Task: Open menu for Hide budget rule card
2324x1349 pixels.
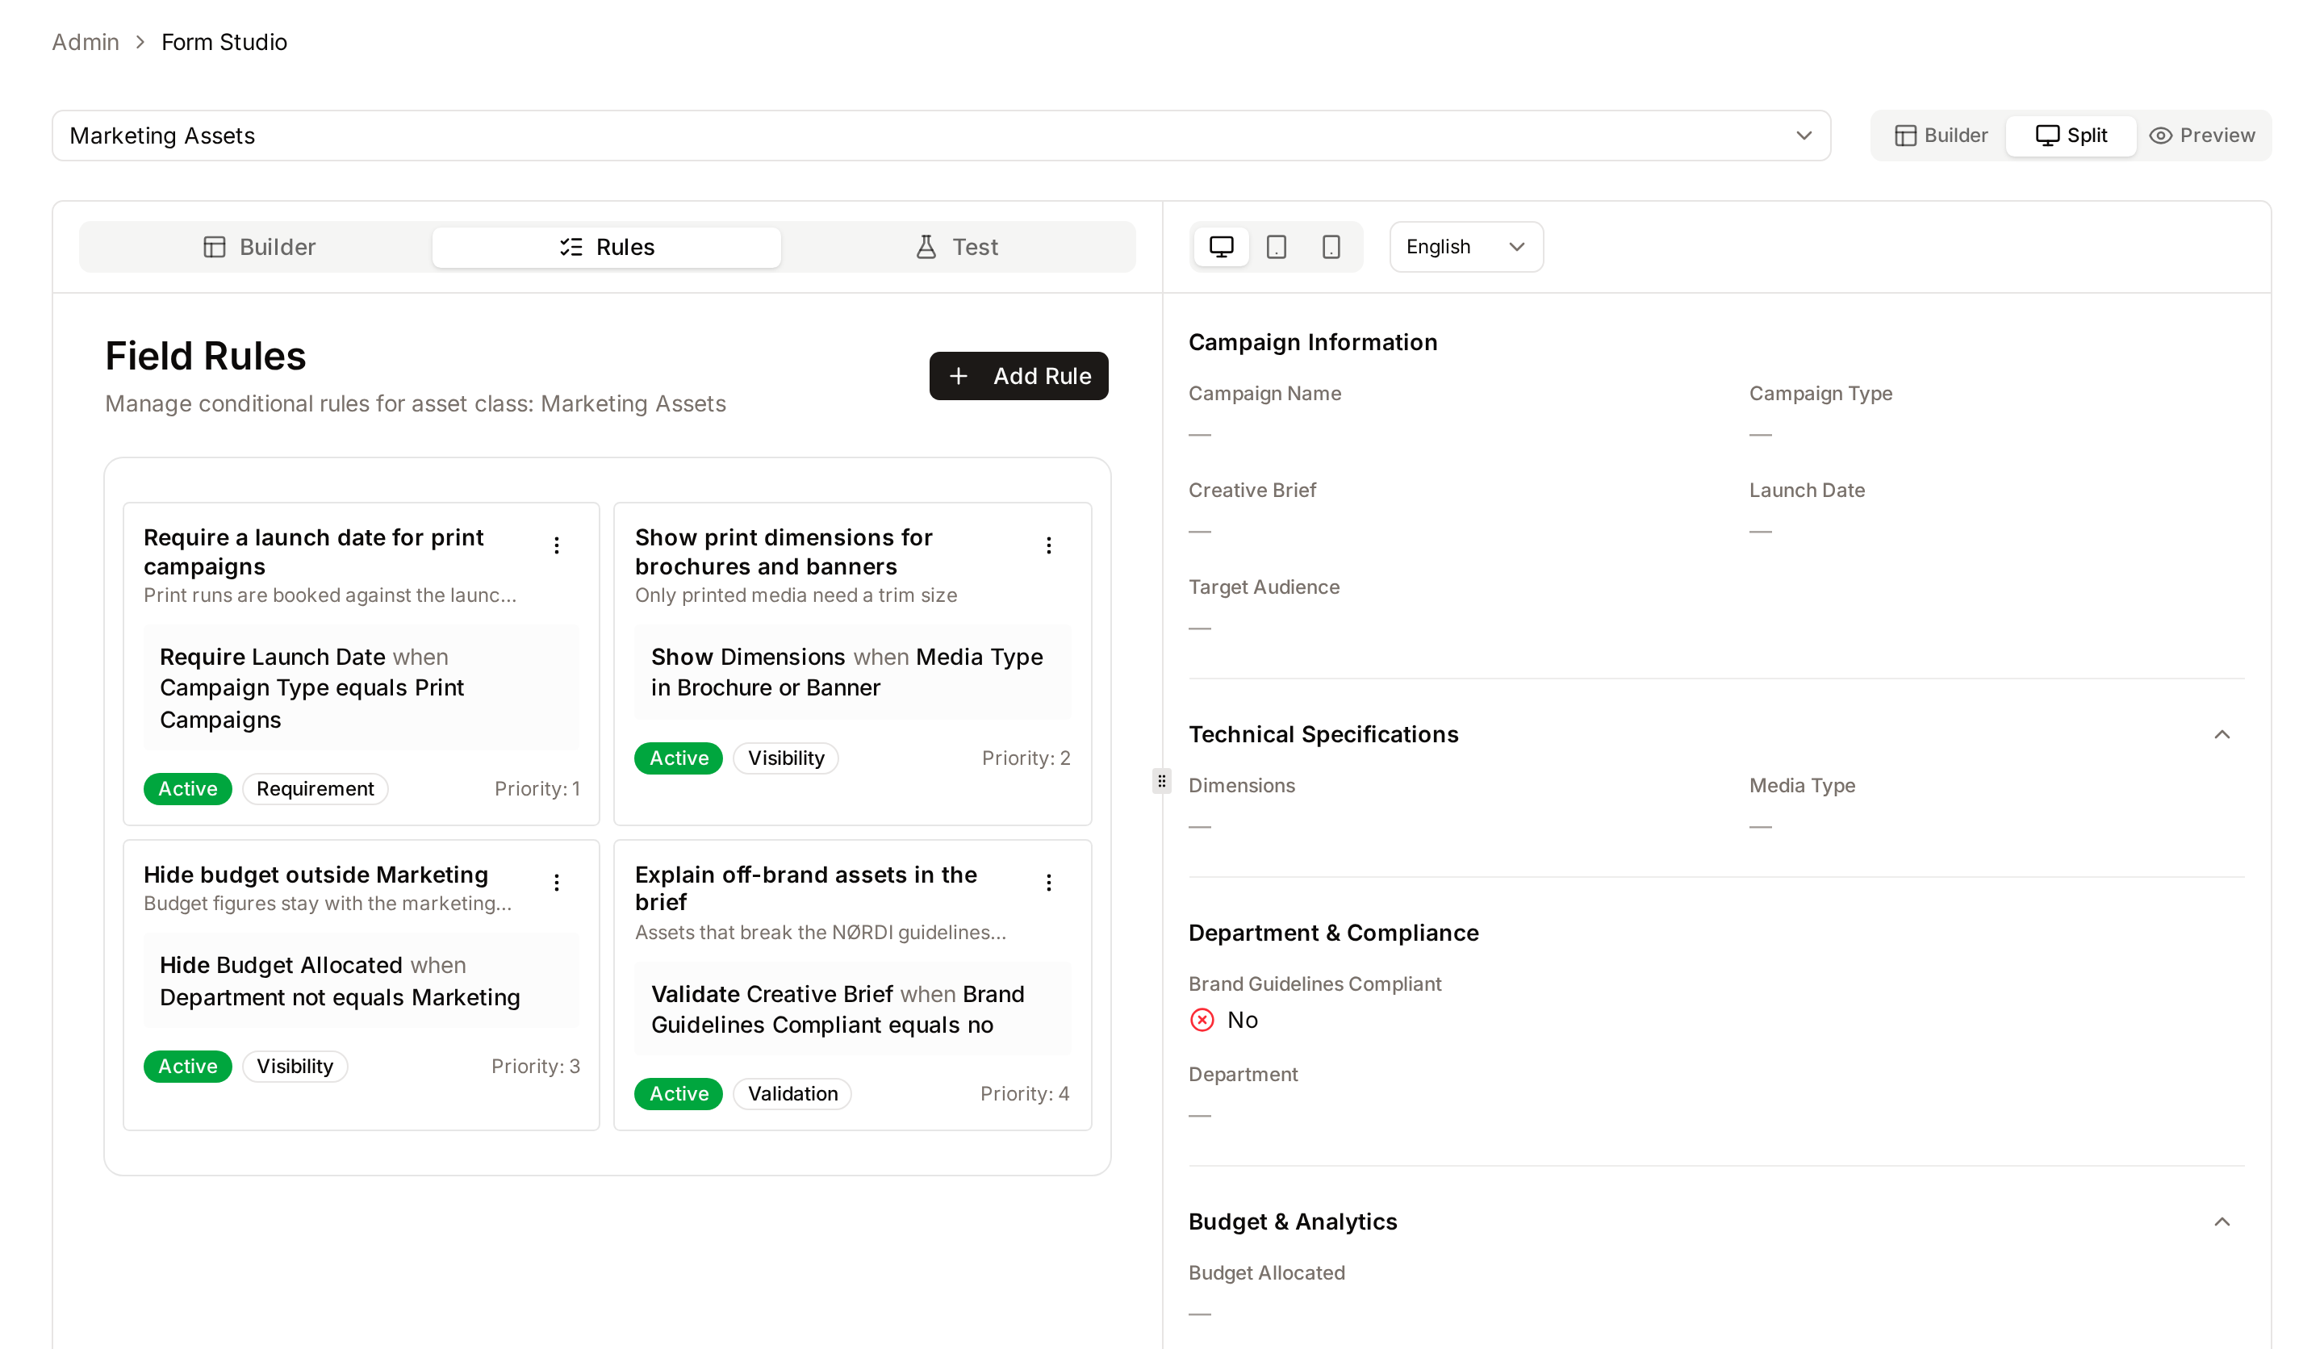Action: click(556, 883)
